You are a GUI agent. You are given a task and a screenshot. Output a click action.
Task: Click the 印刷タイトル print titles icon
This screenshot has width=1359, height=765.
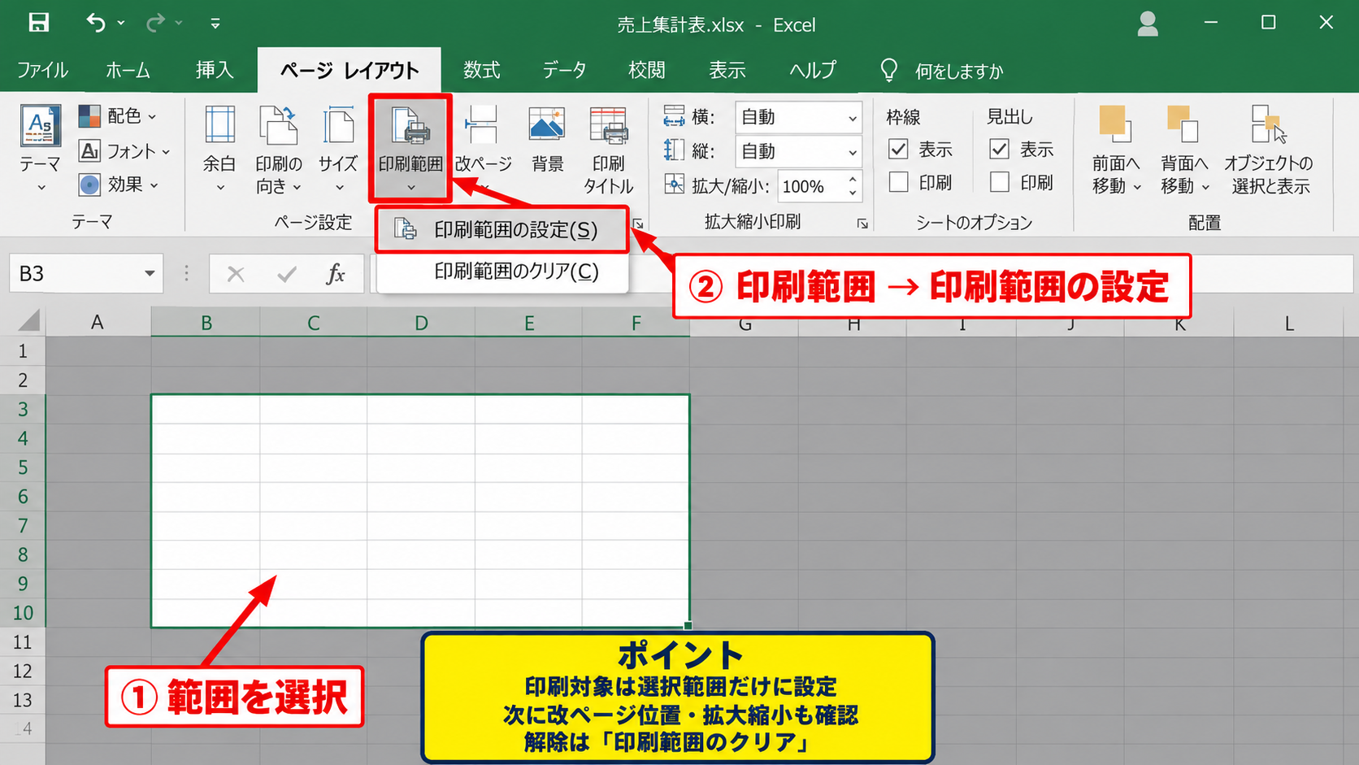[x=608, y=127]
